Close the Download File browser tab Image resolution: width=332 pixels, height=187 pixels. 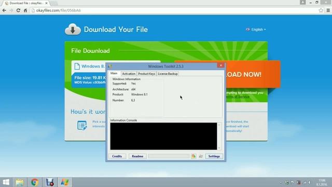click(46, 3)
